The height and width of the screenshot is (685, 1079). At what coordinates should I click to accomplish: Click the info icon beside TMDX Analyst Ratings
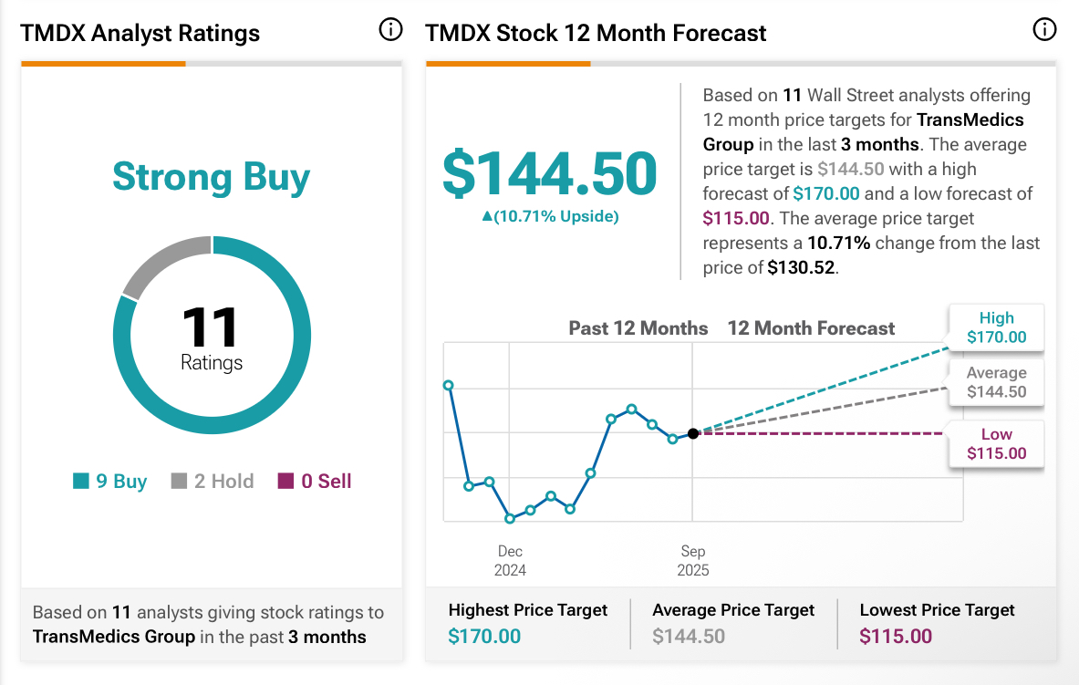(390, 30)
